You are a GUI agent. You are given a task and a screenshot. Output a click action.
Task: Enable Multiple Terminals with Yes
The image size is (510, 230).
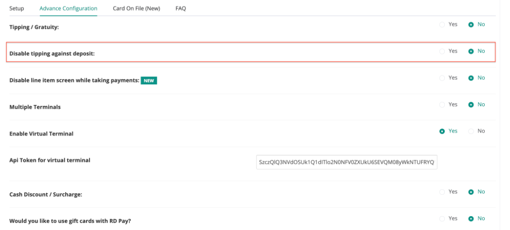point(442,105)
